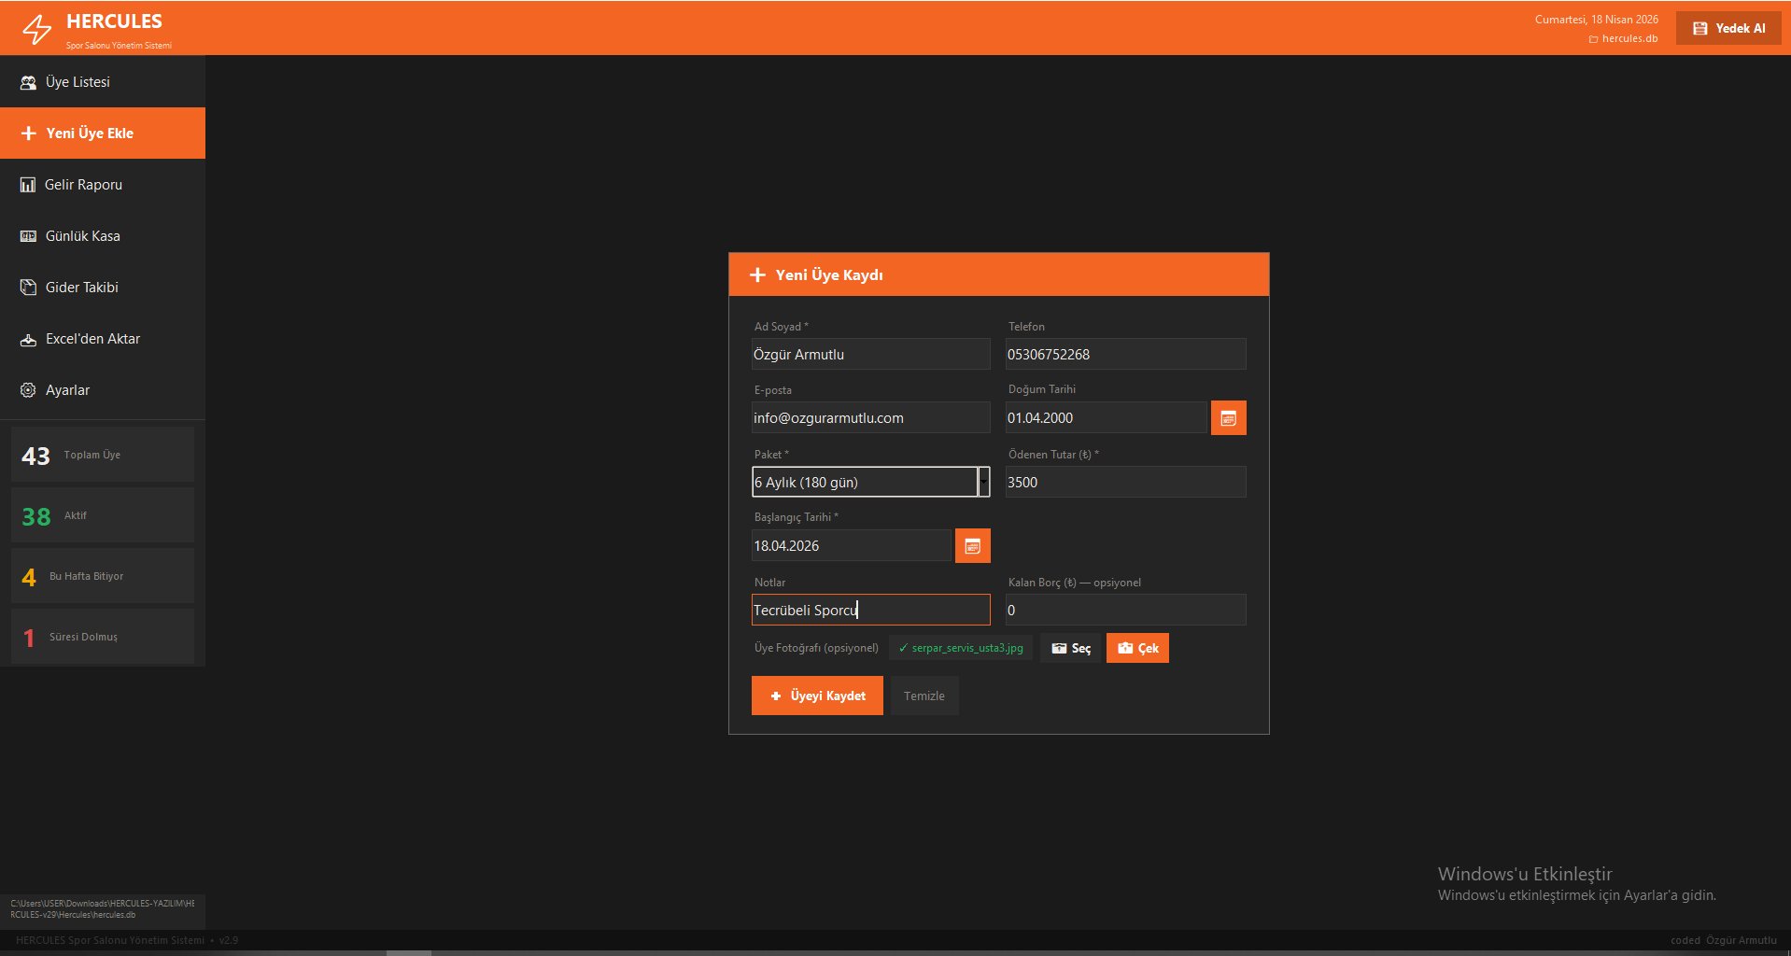Open the start date calendar picker
Screen dimensions: 1791x956
click(972, 546)
